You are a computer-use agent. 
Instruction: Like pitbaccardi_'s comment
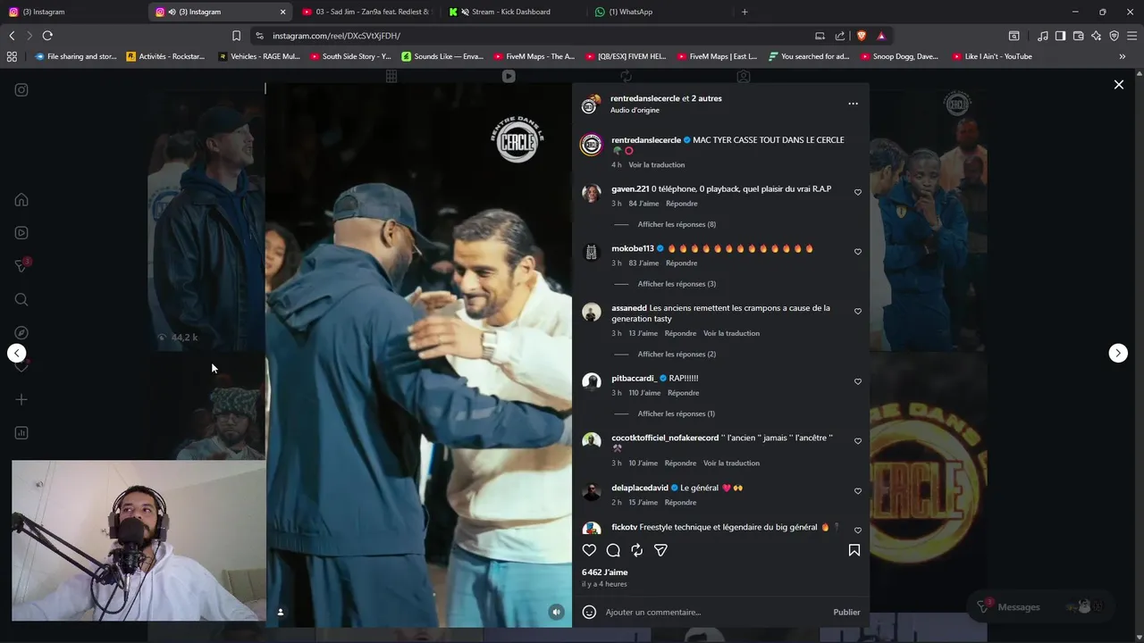coord(858,381)
